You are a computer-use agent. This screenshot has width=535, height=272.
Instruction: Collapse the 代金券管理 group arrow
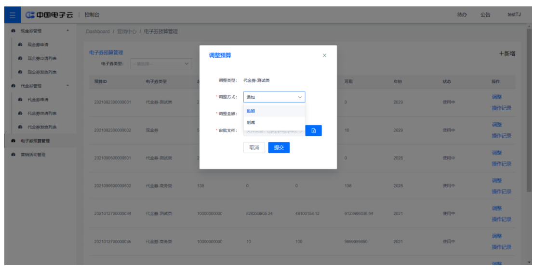point(67,86)
